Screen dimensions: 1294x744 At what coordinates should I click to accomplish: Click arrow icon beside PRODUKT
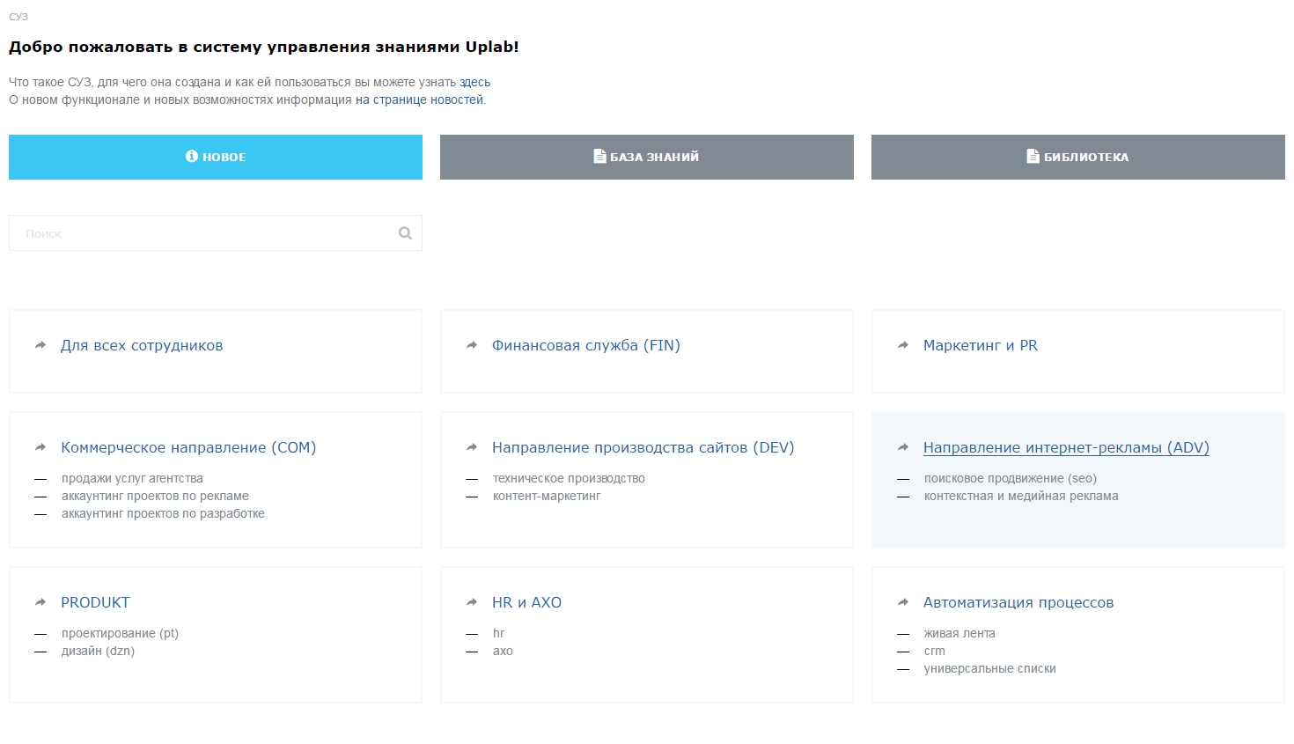pyautogui.click(x=40, y=602)
